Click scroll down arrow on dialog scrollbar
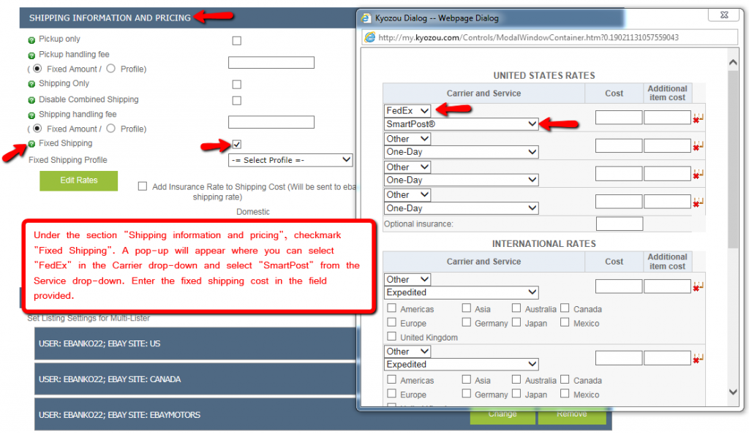The image size is (749, 434). pyautogui.click(x=734, y=392)
